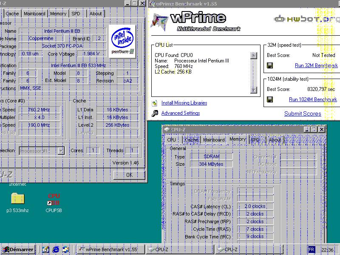Expand the Processor #1 selection dropdown

(x=61, y=151)
